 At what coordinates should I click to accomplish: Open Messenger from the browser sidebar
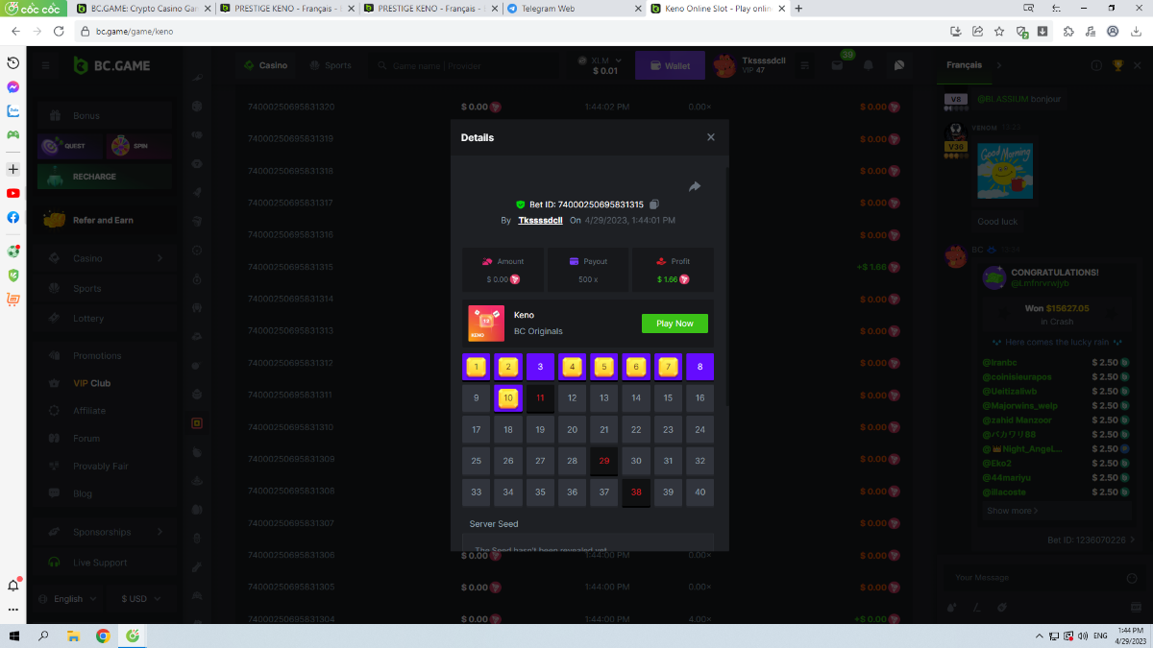[13, 86]
